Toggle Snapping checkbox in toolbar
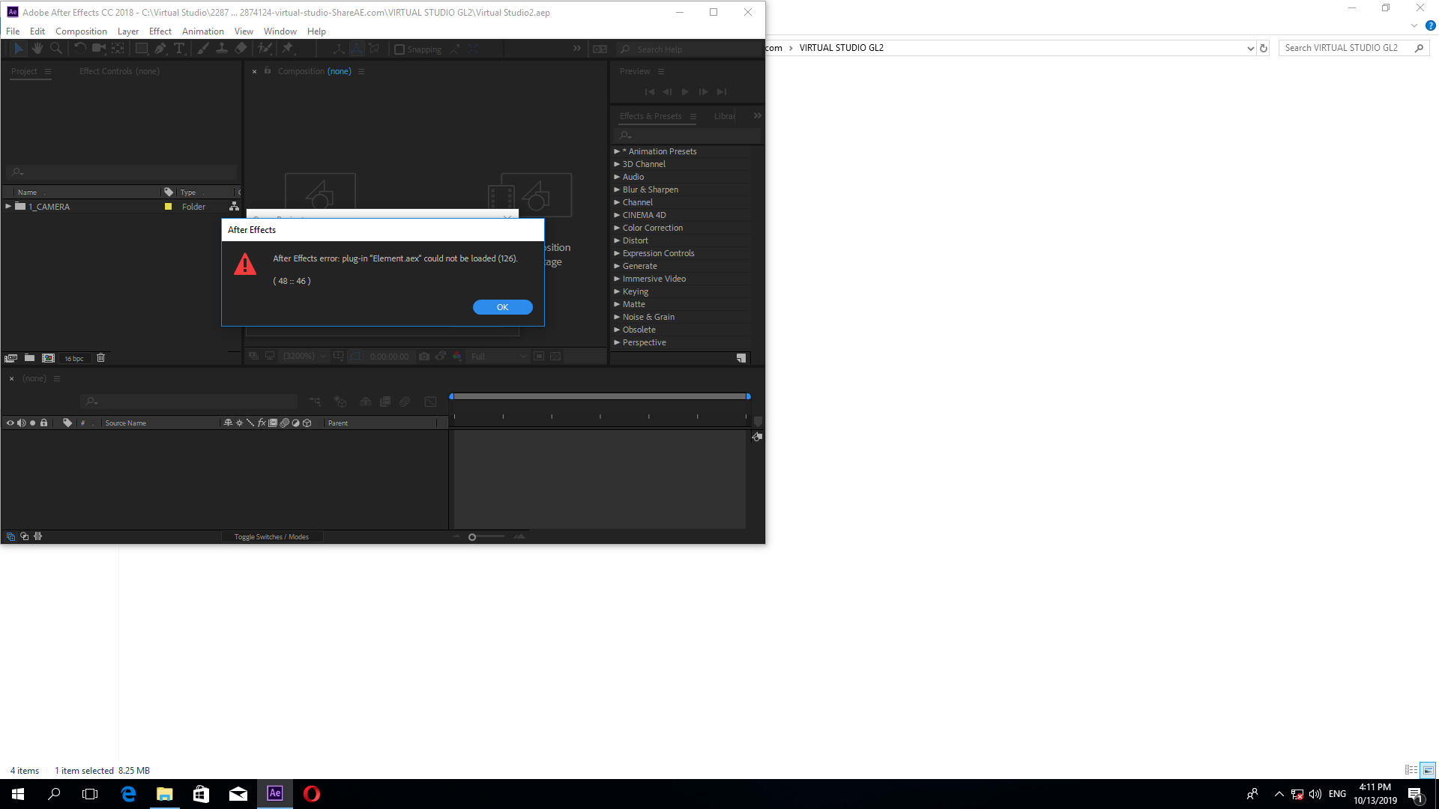1439x809 pixels. 399,49
